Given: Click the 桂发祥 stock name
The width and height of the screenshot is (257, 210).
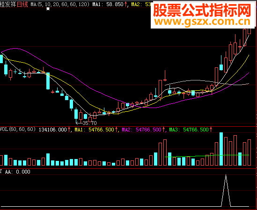Looking at the screenshot, I should pyautogui.click(x=8, y=4).
